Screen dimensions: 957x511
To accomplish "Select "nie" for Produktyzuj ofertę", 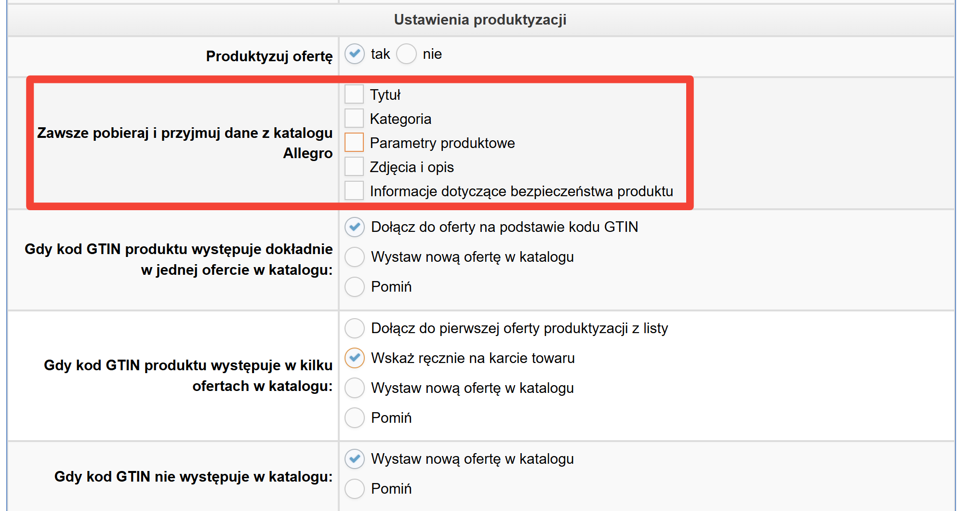I will 406,54.
